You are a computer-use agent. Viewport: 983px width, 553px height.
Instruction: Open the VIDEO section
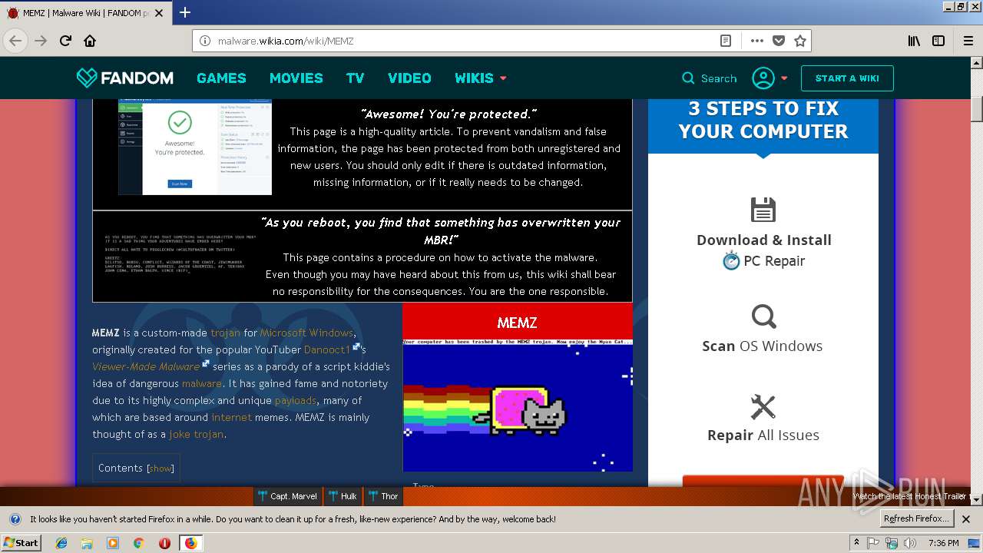coord(409,78)
